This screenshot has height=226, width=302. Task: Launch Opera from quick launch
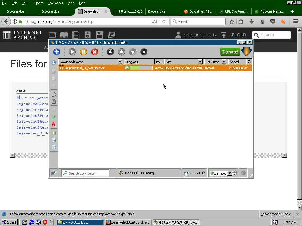[45, 222]
